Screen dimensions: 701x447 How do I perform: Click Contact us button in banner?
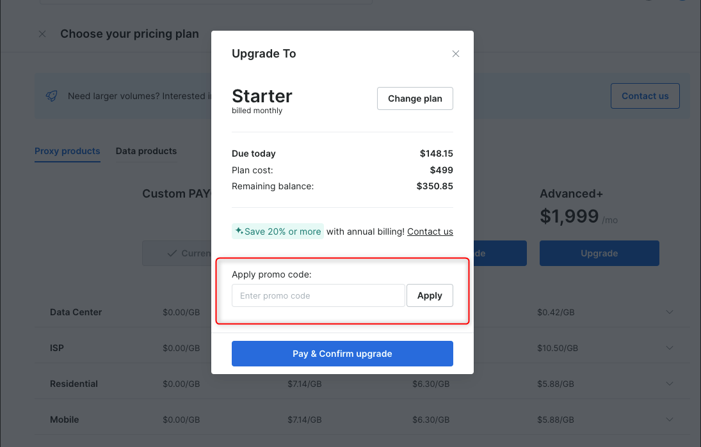point(645,96)
